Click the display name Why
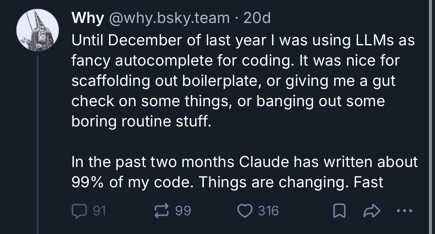 point(87,18)
